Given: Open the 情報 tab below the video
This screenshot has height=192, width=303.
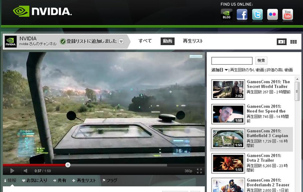Looking at the screenshot, I should (x=10, y=180).
